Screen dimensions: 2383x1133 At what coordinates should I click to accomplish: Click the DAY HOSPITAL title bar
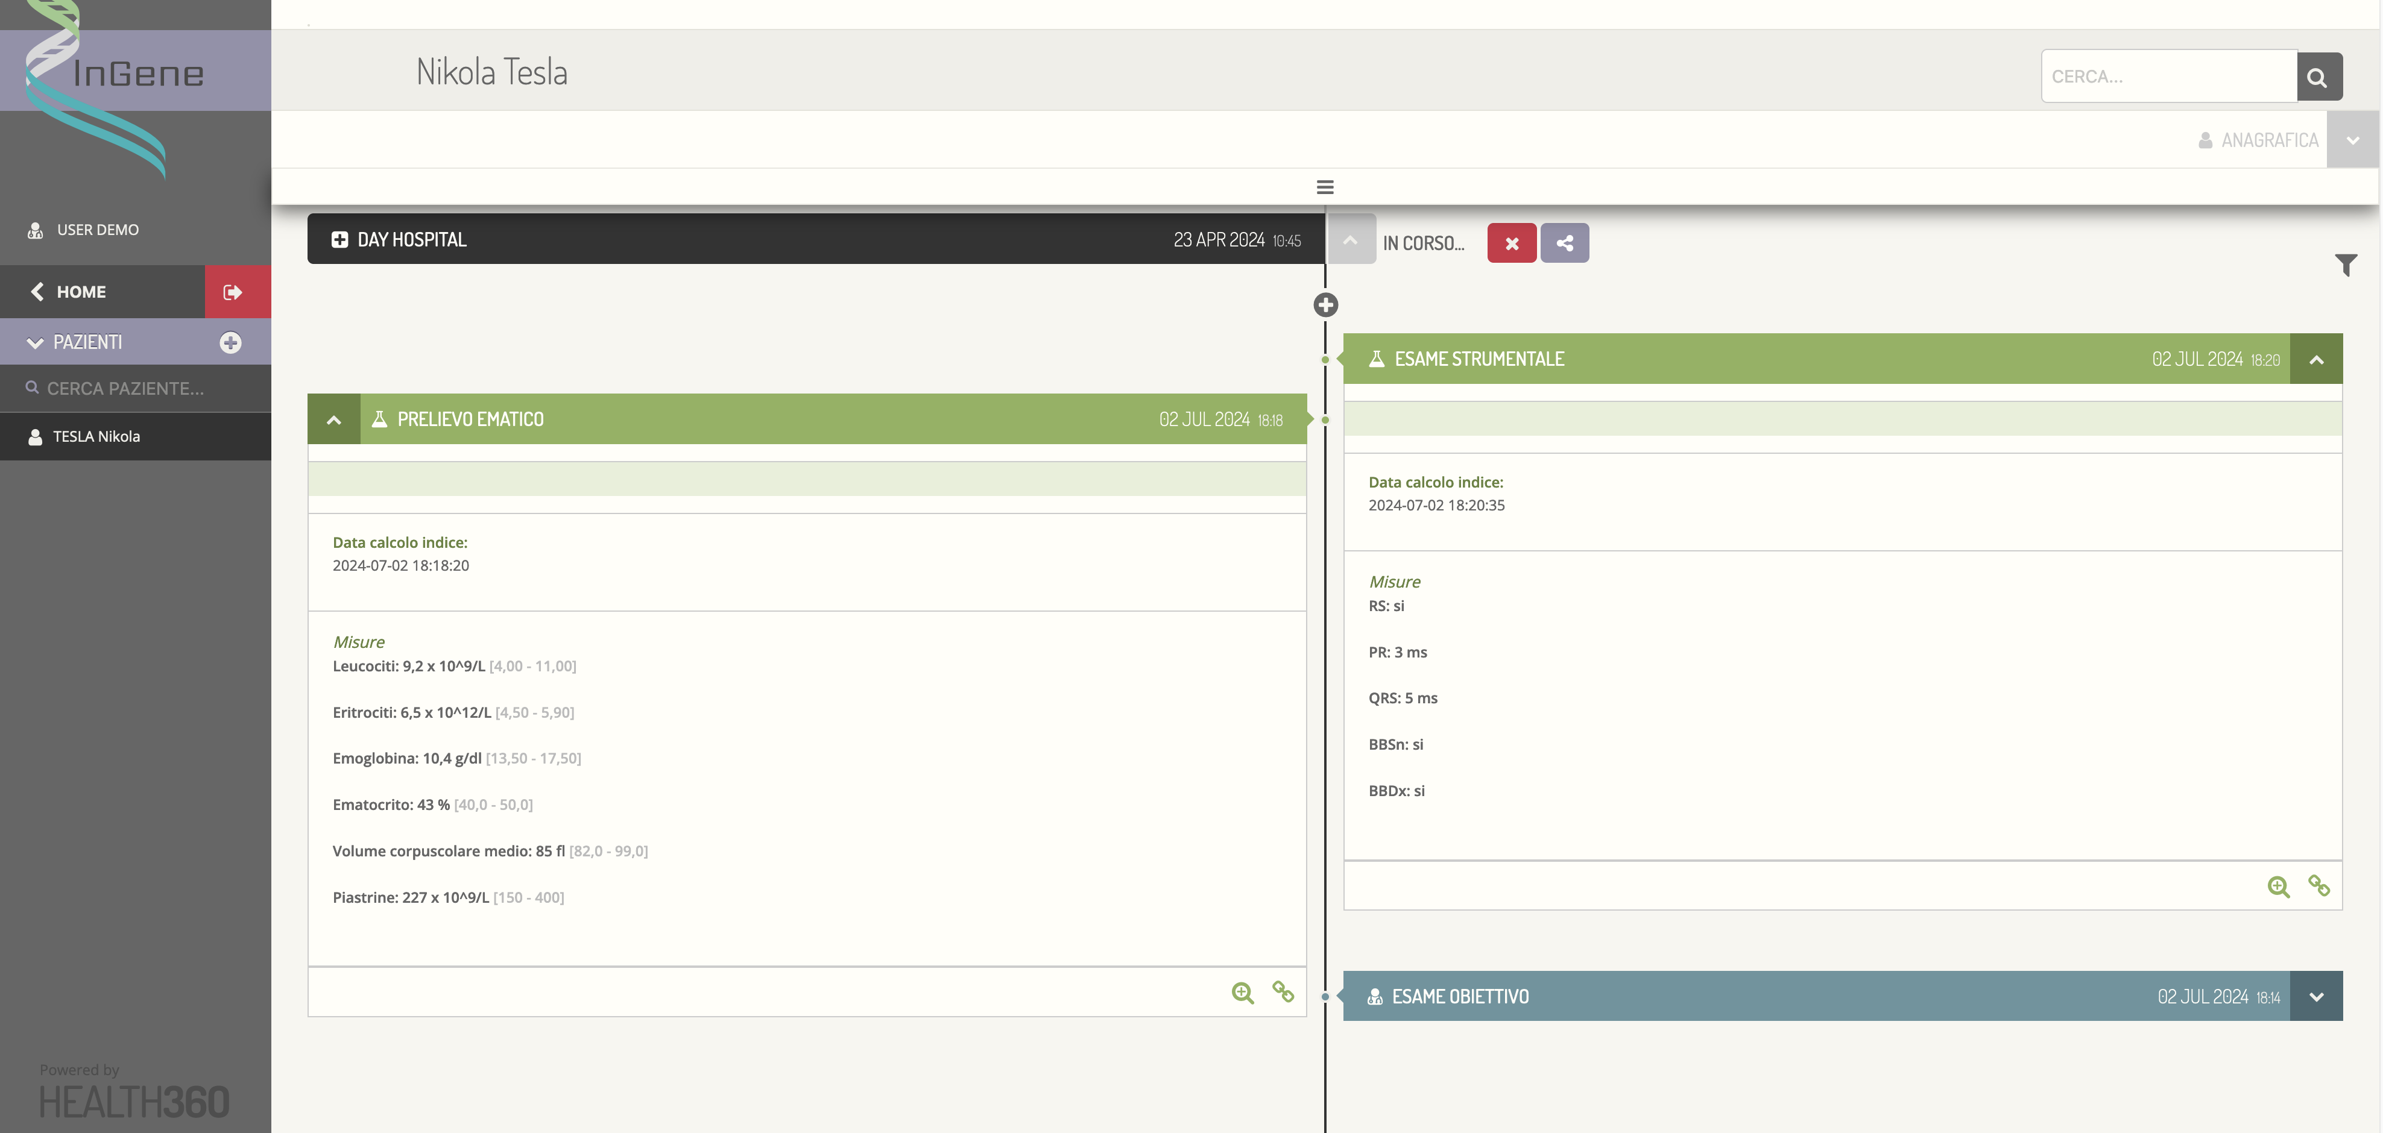[x=816, y=239]
